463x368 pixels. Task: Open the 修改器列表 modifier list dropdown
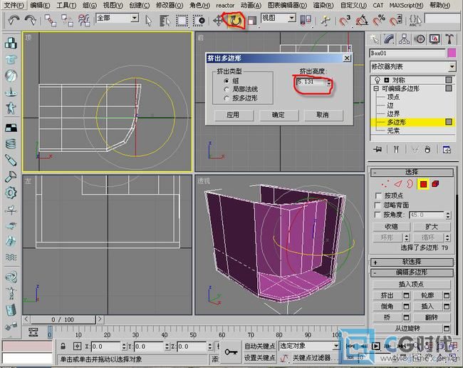click(452, 67)
